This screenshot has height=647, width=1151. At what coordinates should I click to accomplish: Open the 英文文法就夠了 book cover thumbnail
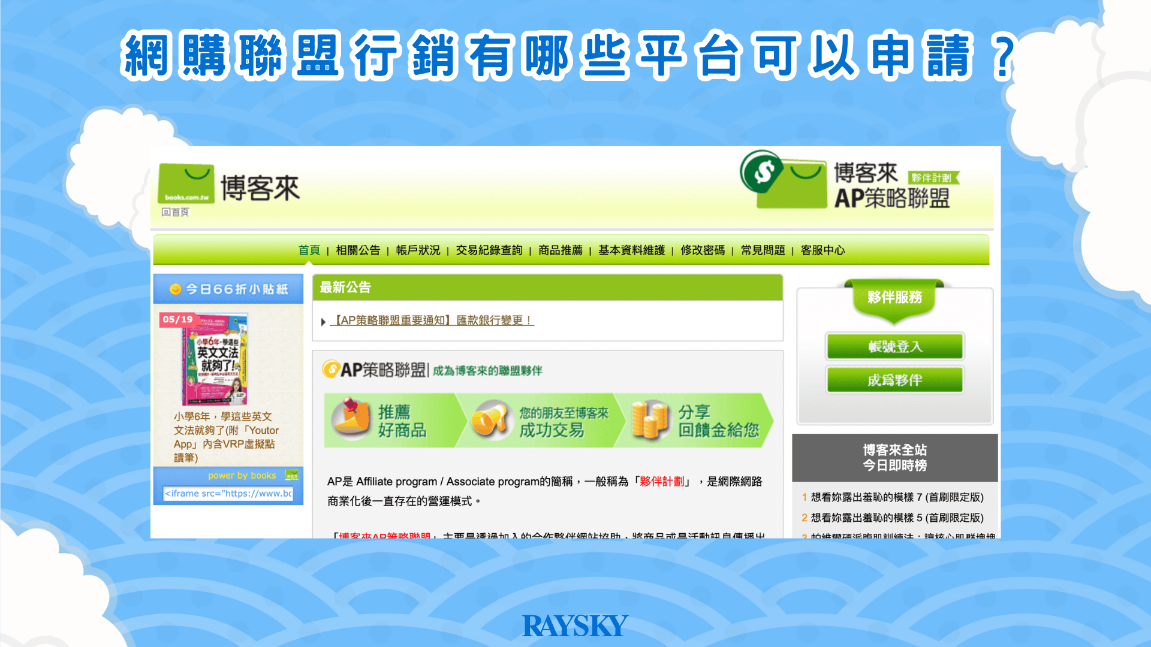(215, 359)
